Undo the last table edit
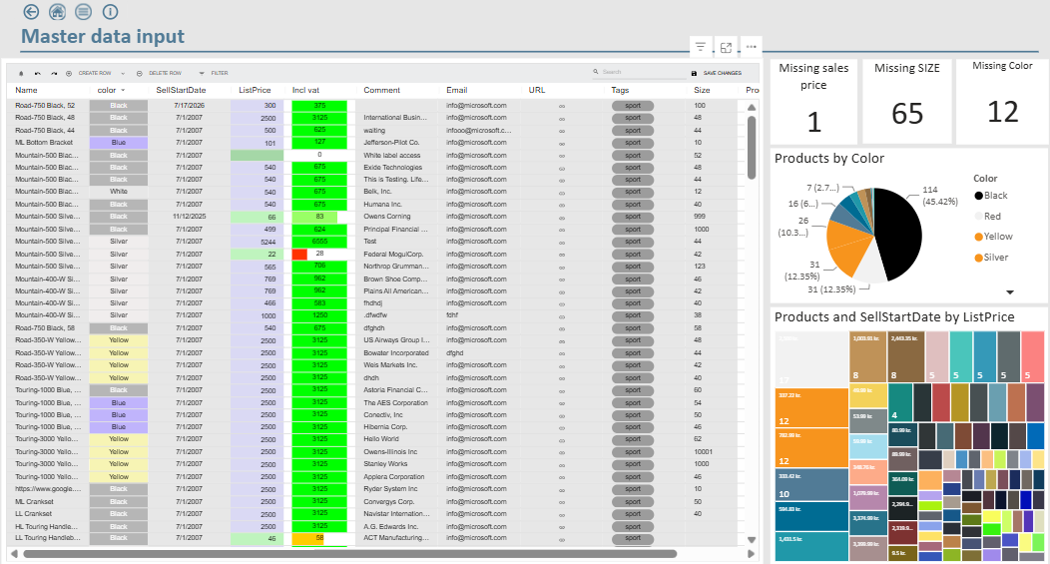 38,73
